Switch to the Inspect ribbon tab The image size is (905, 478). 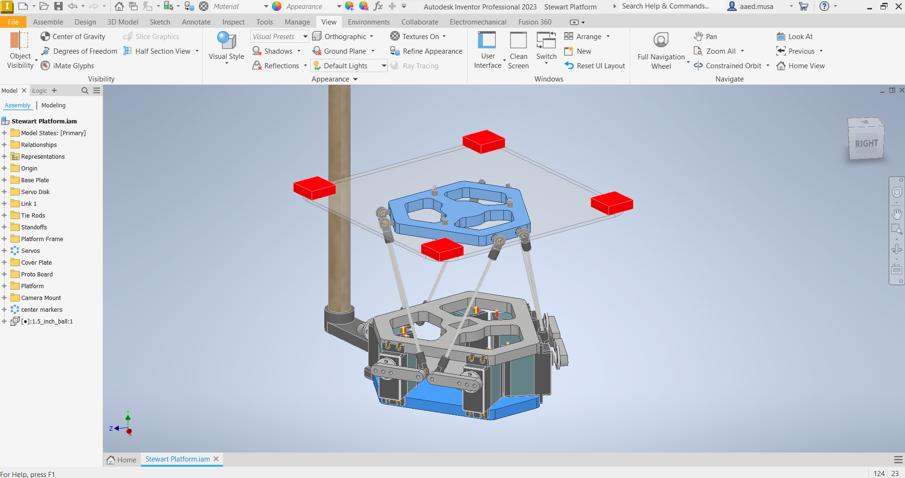[x=233, y=22]
